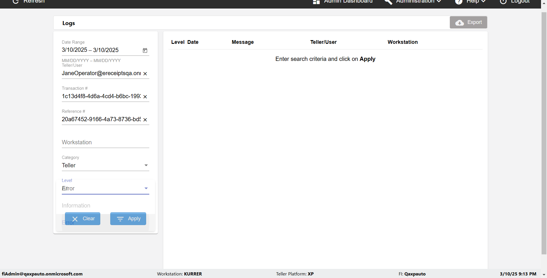
Task: Open the Level dropdown showing Error
Action: pos(105,188)
